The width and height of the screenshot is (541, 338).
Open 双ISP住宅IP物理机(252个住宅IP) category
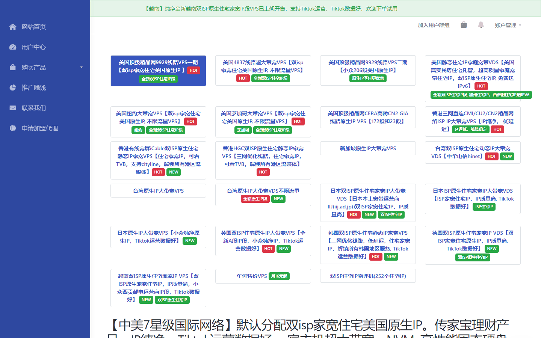(x=368, y=276)
